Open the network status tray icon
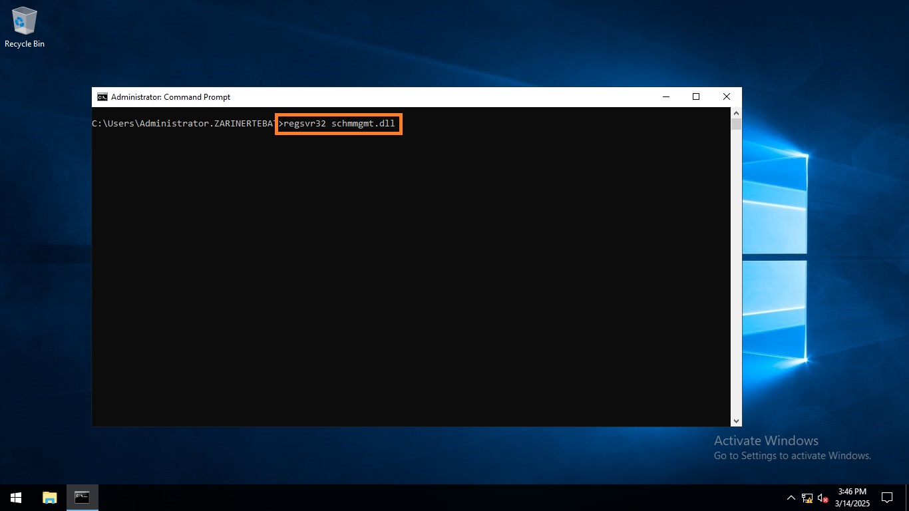This screenshot has width=909, height=511. pos(807,498)
